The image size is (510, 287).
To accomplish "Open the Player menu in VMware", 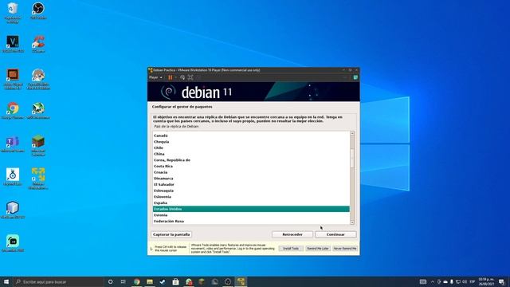I will point(155,77).
